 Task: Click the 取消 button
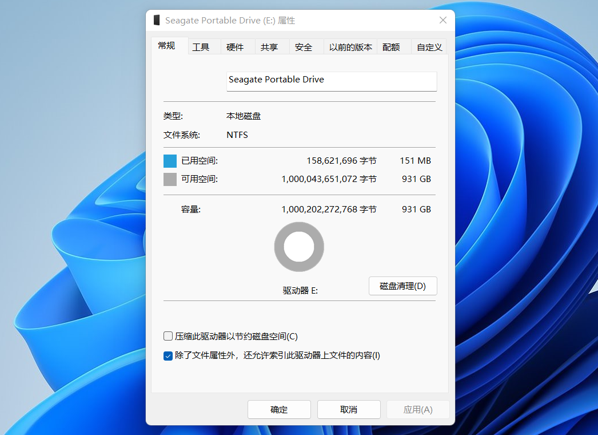click(349, 409)
